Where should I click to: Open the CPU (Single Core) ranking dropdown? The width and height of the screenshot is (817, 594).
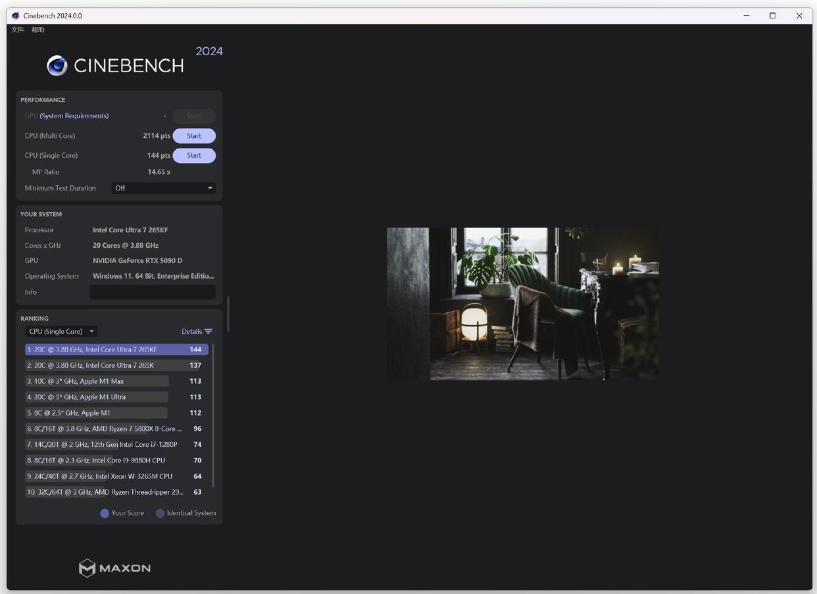[61, 332]
